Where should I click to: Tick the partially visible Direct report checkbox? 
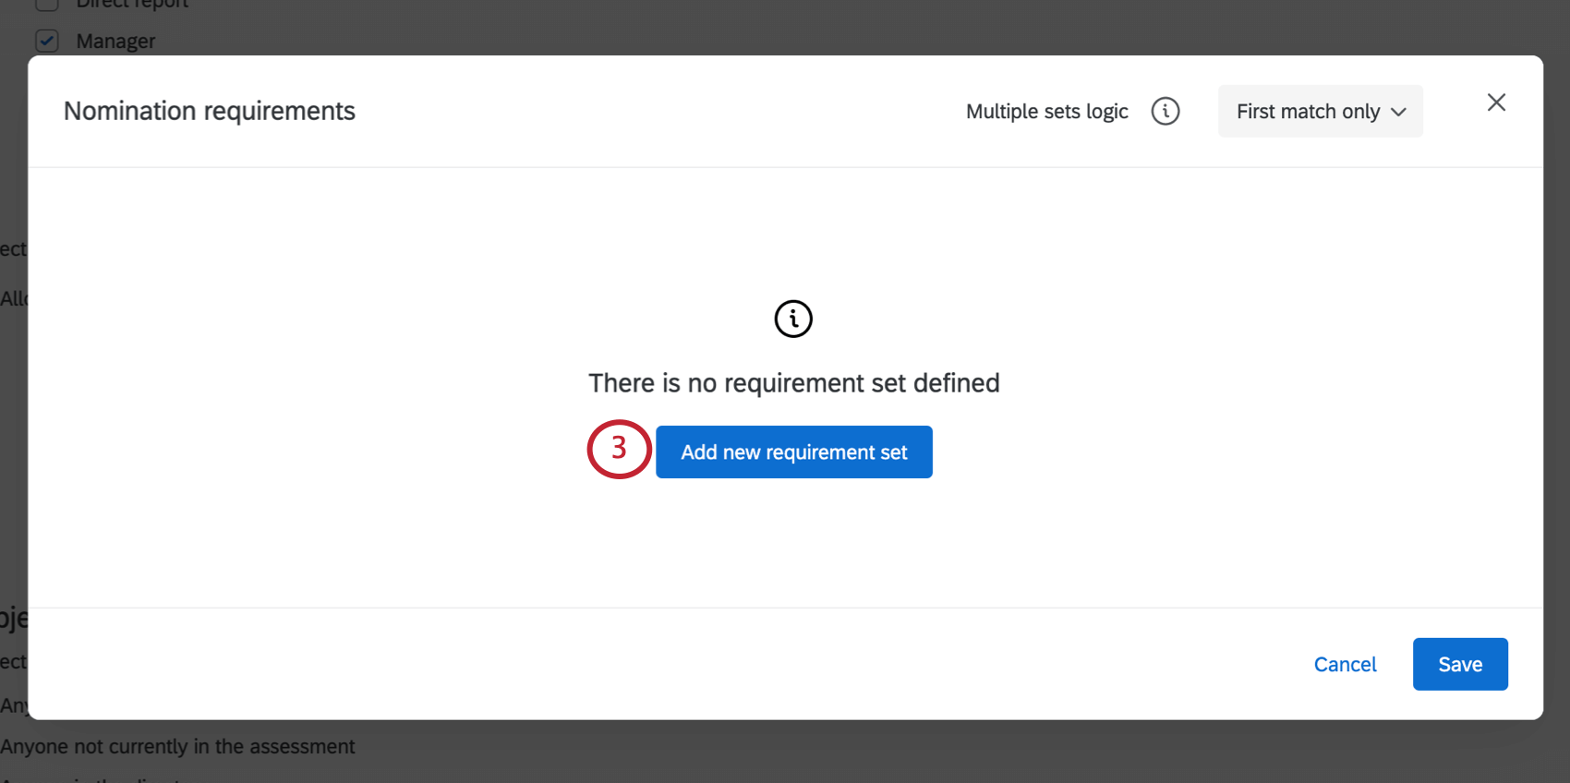coord(47,5)
